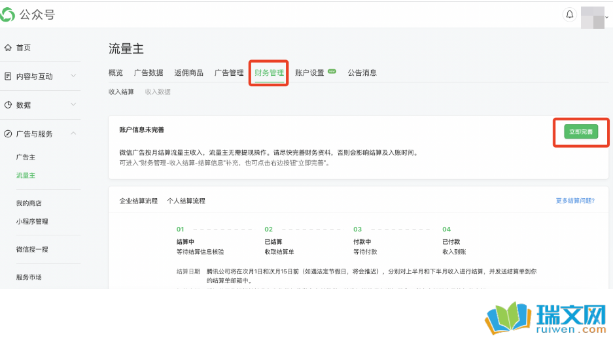Open 首页 from the sidebar
The height and width of the screenshot is (342, 613).
(x=24, y=48)
